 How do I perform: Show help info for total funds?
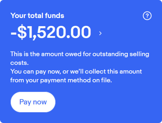tap(147, 16)
